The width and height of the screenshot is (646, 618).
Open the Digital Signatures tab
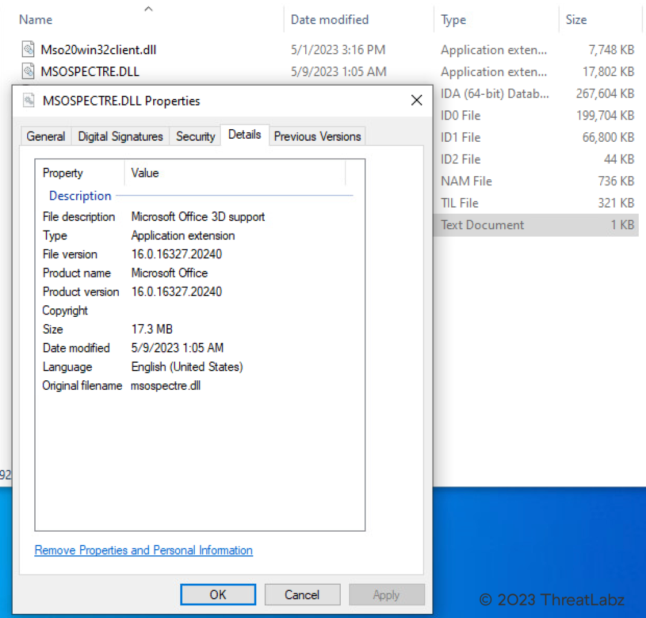tap(121, 136)
